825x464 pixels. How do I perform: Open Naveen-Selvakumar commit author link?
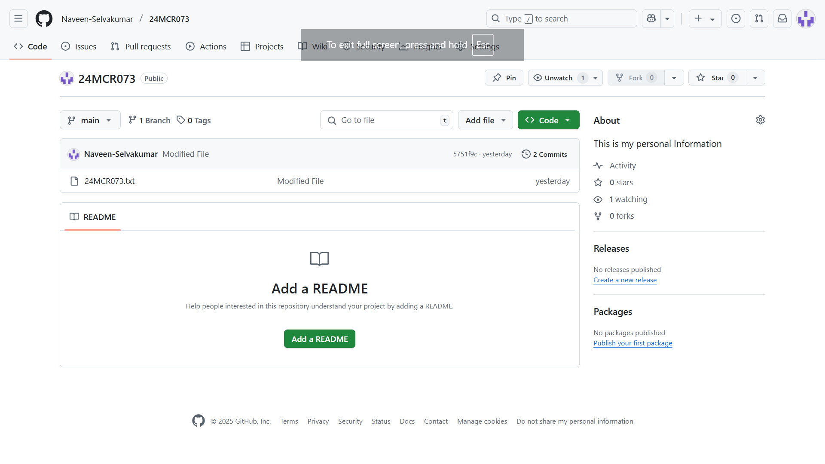pyautogui.click(x=121, y=154)
